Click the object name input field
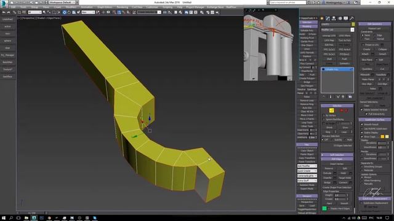Screen dimensions: 394x221 click(x=336, y=25)
